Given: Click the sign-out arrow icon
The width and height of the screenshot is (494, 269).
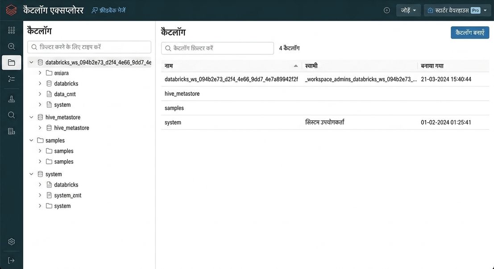Looking at the screenshot, I should (11, 260).
